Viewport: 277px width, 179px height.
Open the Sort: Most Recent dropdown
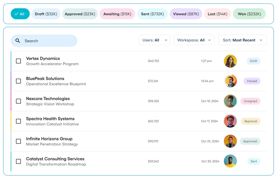point(242,40)
